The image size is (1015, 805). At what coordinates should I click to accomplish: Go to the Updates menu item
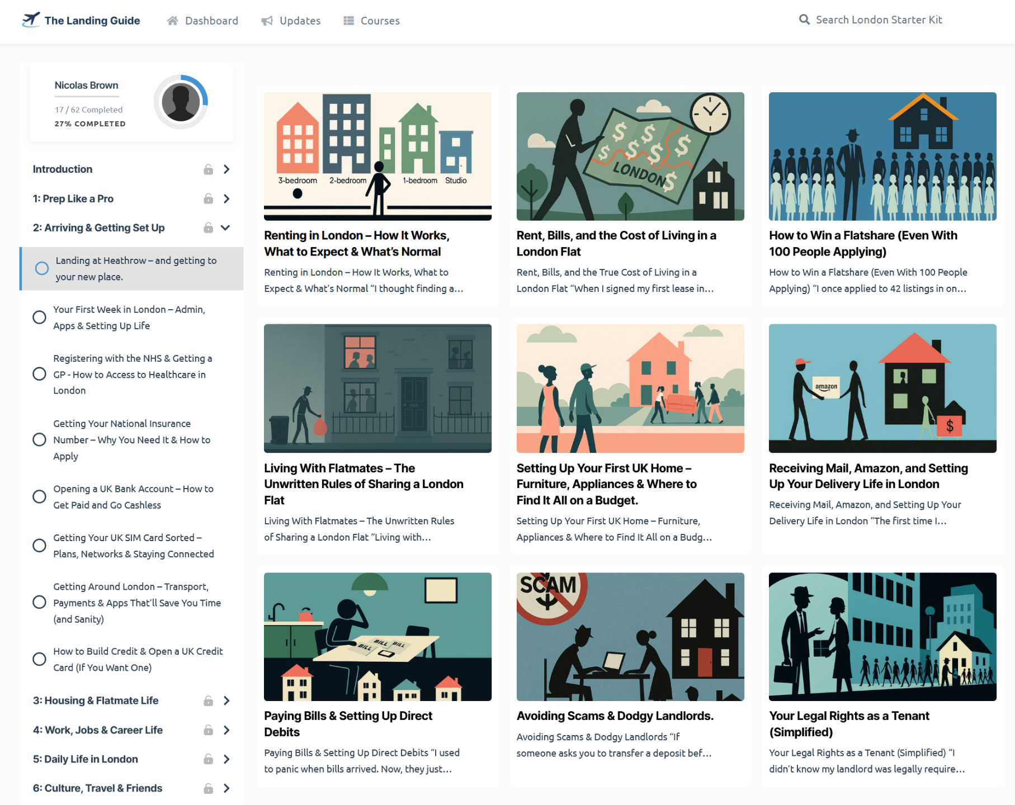pos(291,21)
